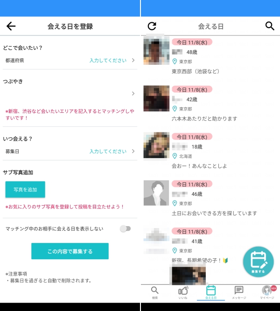The height and width of the screenshot is (311, 280).
Task: Refresh the 会える日 list
Action: click(152, 26)
